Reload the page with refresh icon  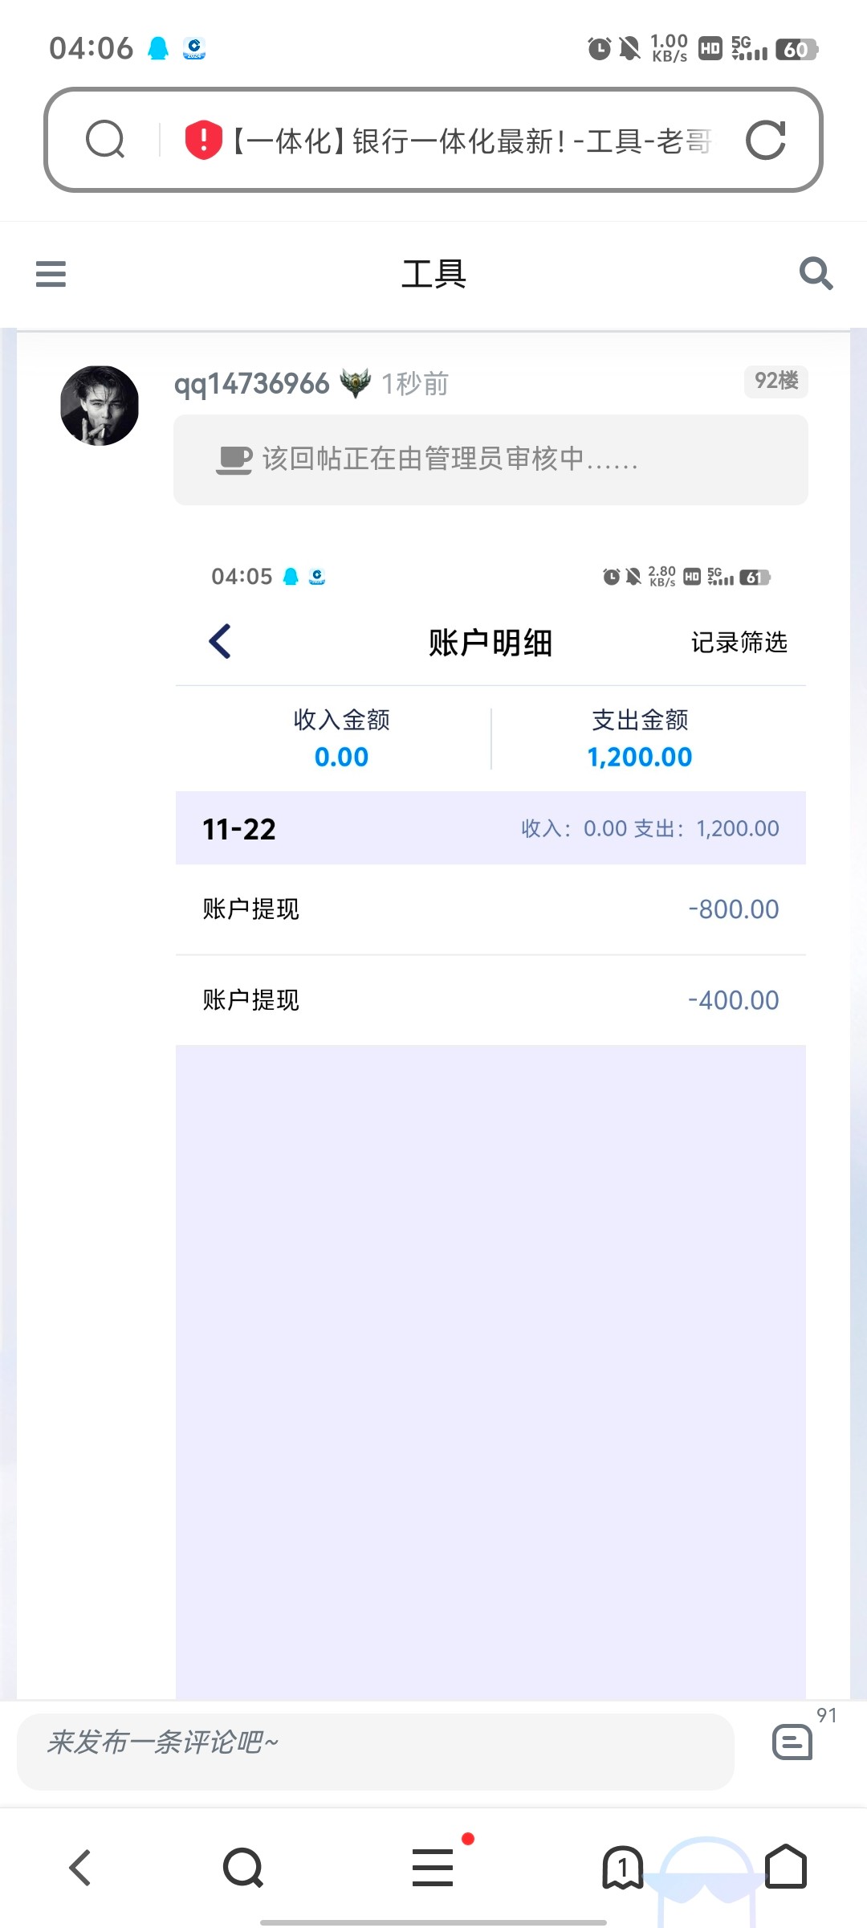coord(765,141)
